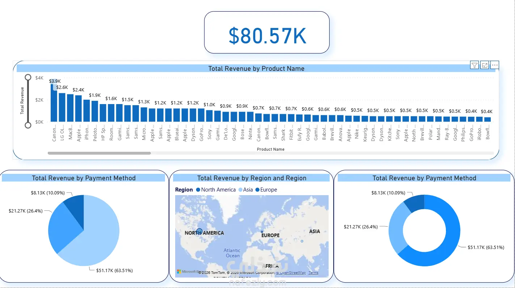Open the OpenStreetMap link

pos(291,273)
